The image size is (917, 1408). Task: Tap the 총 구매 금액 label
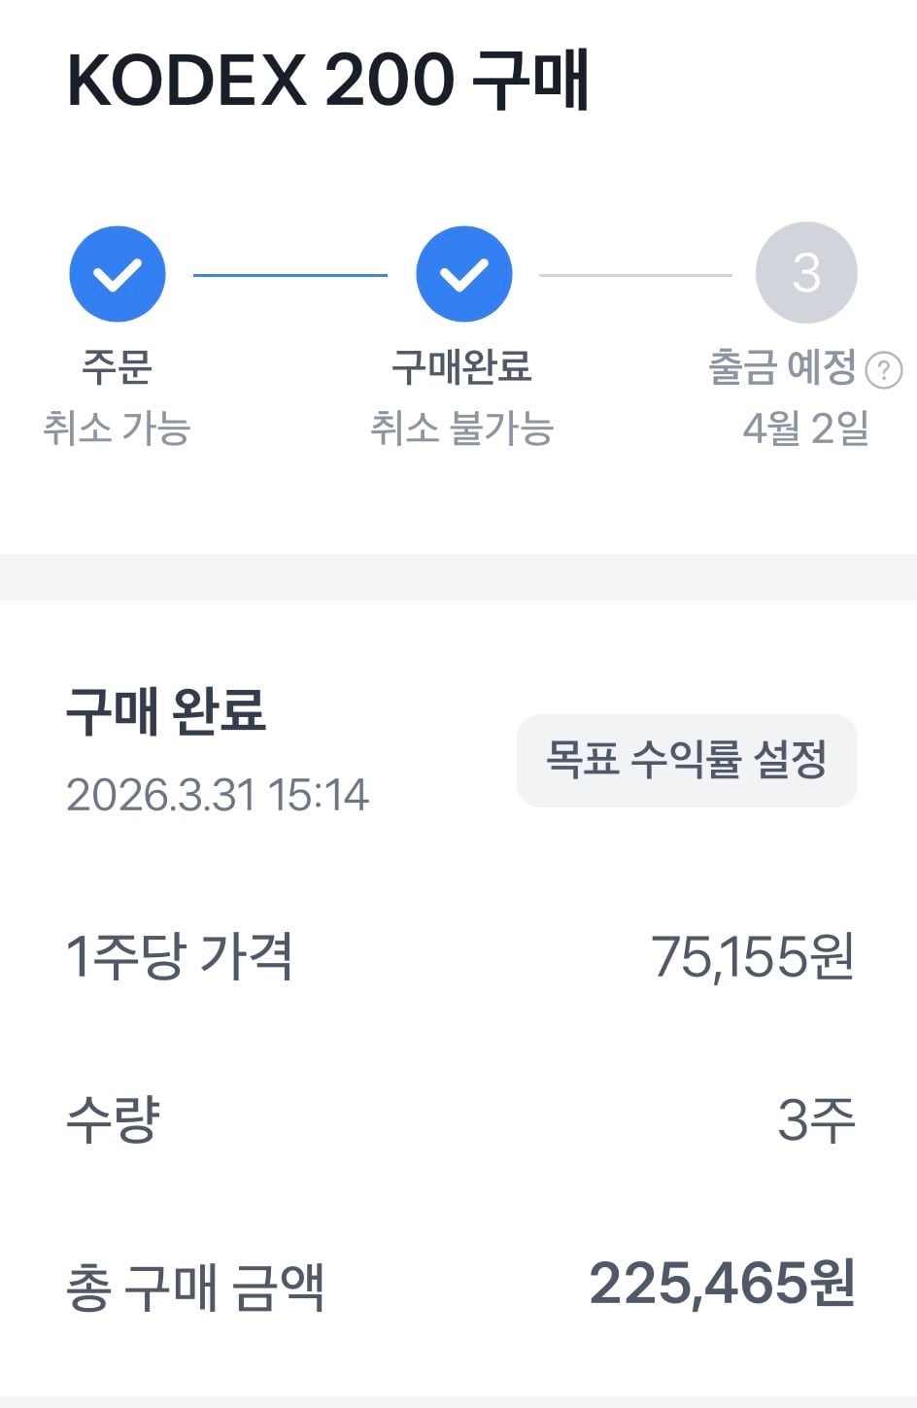point(195,1288)
